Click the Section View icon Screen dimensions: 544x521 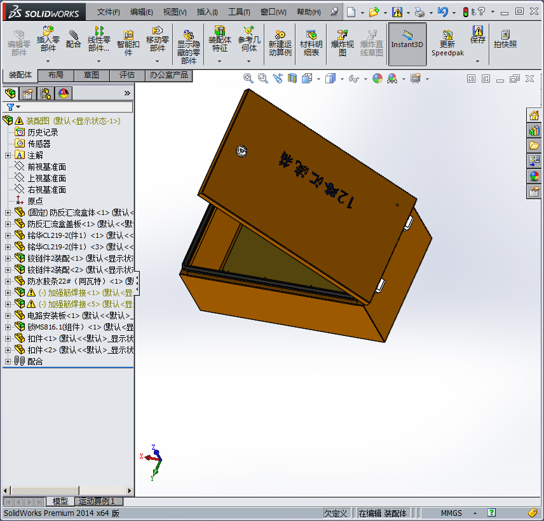pos(292,78)
